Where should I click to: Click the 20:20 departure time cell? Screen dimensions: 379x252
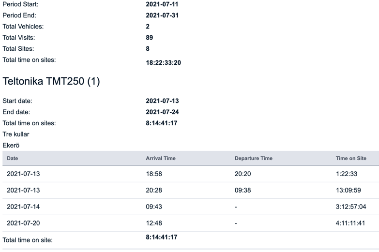tap(243, 174)
